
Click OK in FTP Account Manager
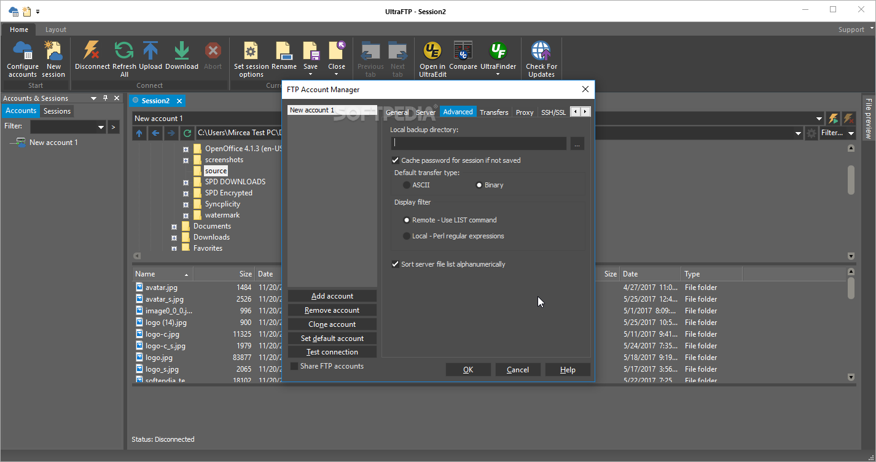[468, 370]
